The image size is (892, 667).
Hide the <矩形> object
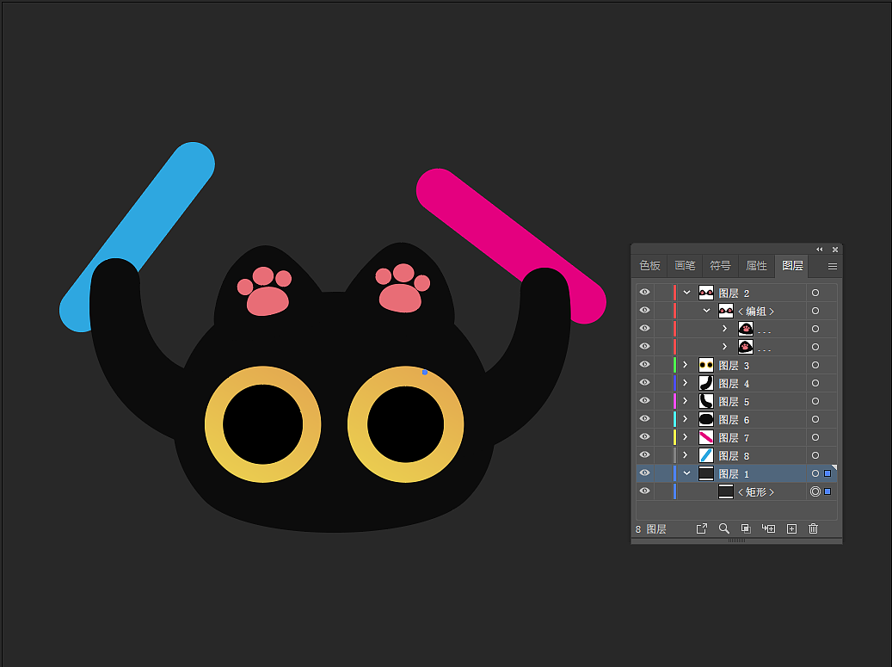644,491
